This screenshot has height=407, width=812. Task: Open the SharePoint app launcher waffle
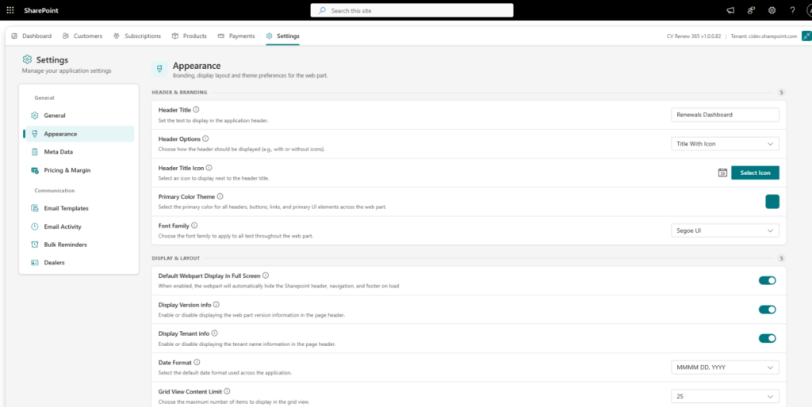pos(10,10)
